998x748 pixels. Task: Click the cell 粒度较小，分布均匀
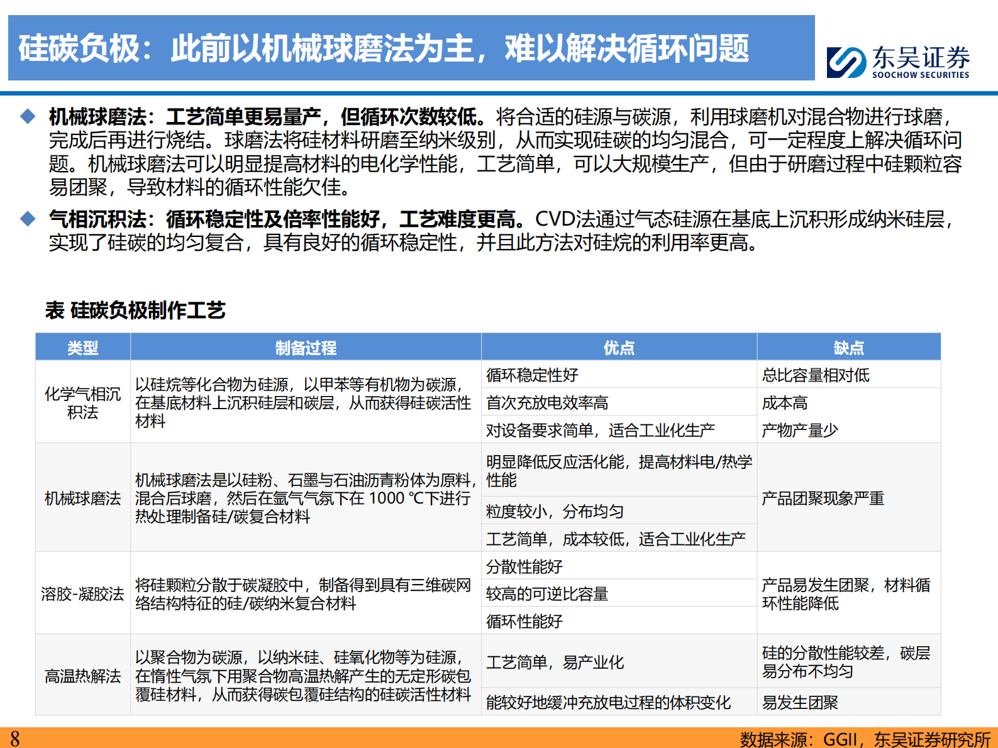(619, 511)
